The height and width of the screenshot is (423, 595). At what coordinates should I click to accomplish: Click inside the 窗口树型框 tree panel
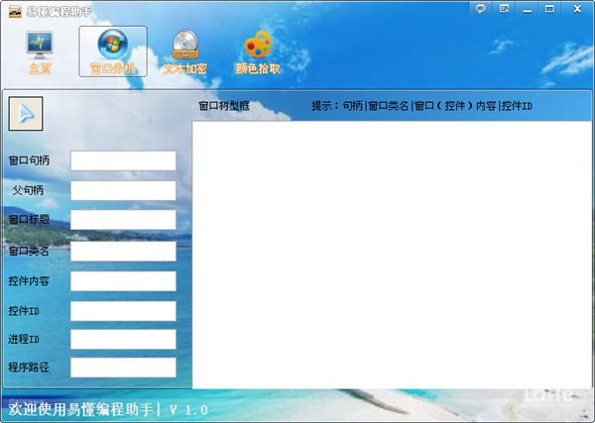click(x=391, y=254)
